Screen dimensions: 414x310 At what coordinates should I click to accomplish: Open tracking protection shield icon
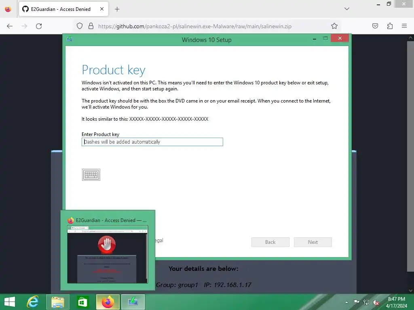80,26
